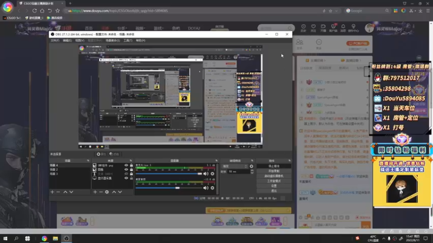Open the 渐变 scene transition dropdown
This screenshot has width=433, height=243.
click(x=235, y=166)
